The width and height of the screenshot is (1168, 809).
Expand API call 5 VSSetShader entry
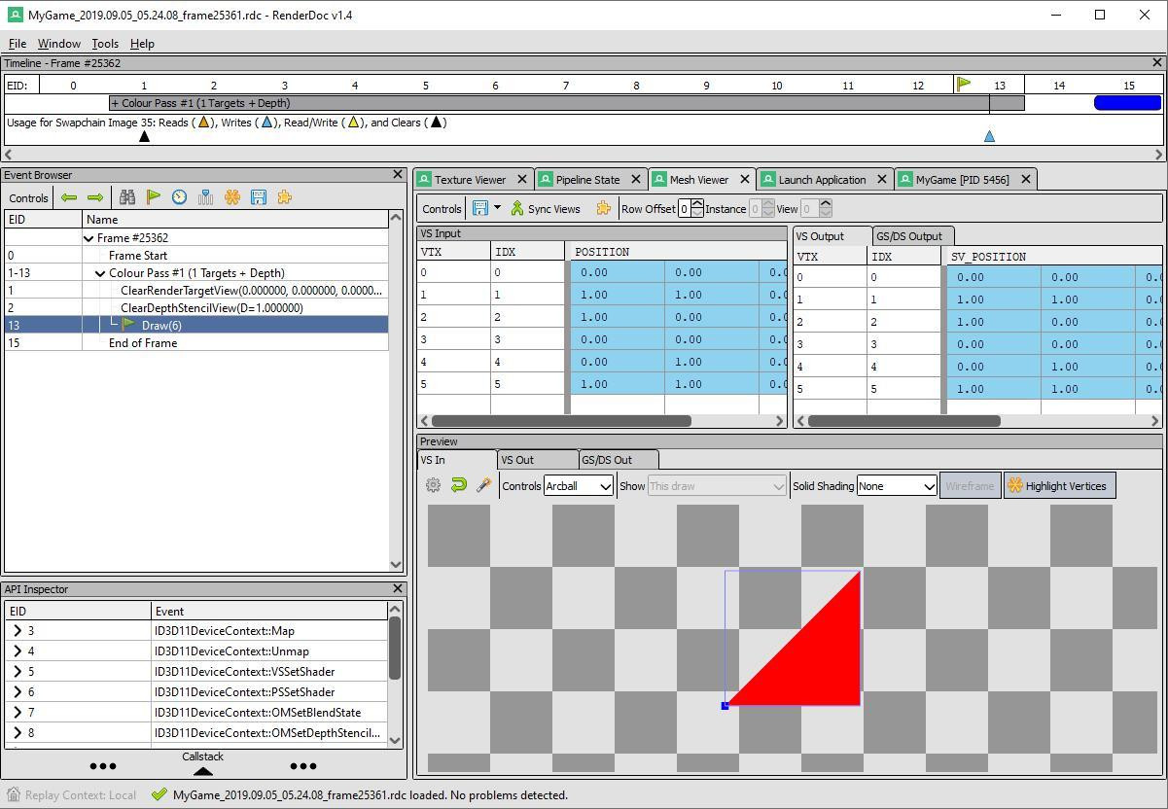[x=18, y=672]
